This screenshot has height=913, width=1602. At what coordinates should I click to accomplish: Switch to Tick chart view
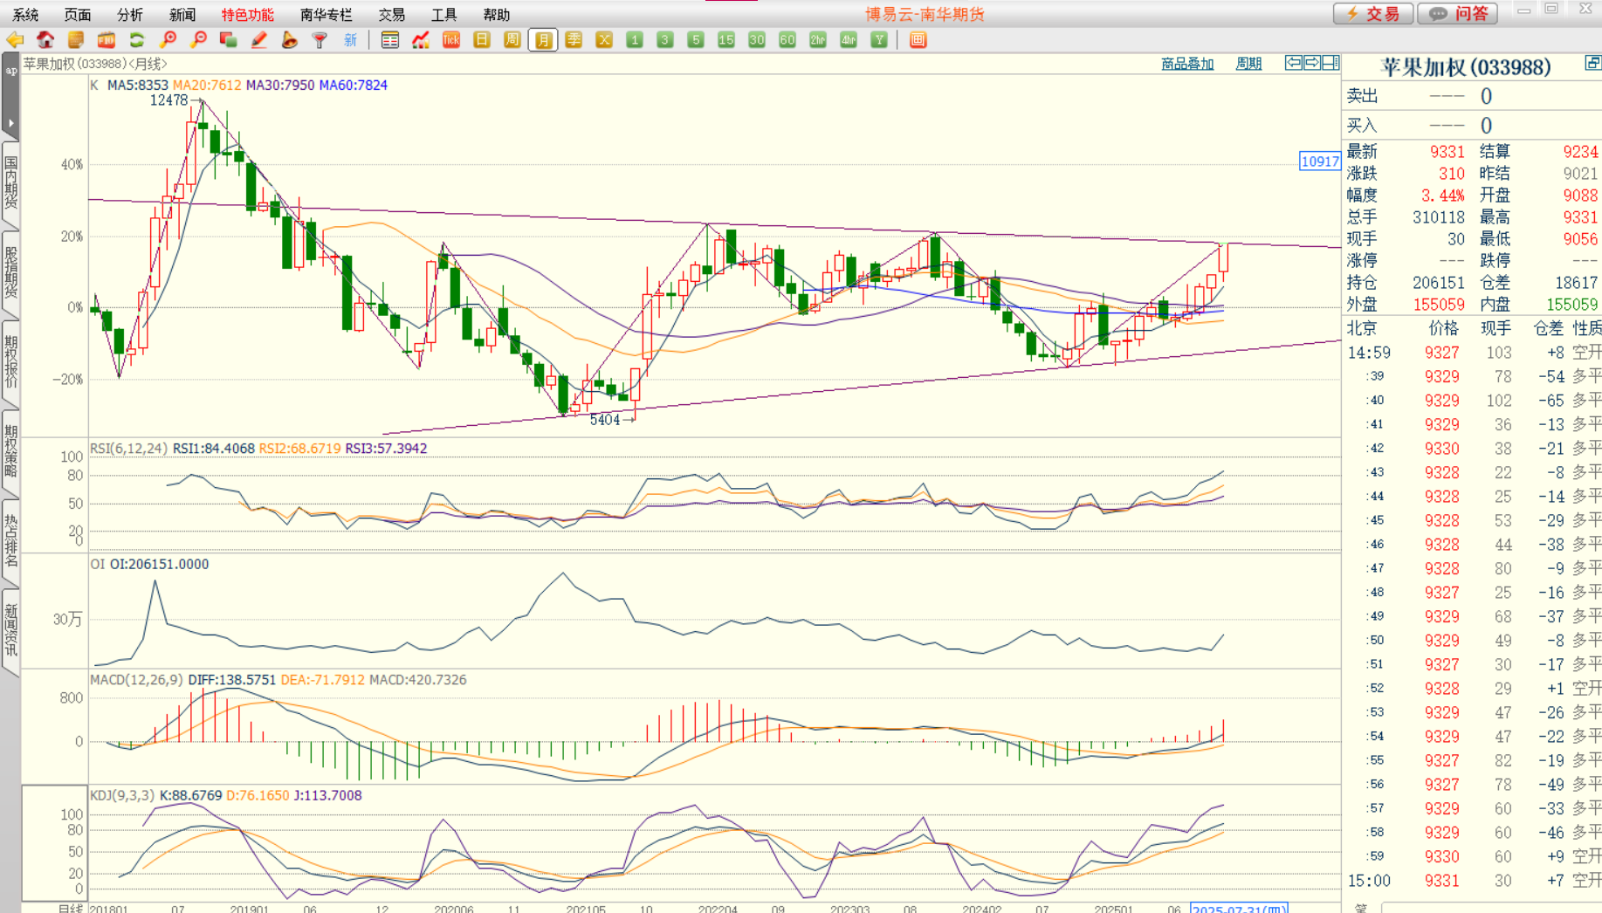coord(451,40)
